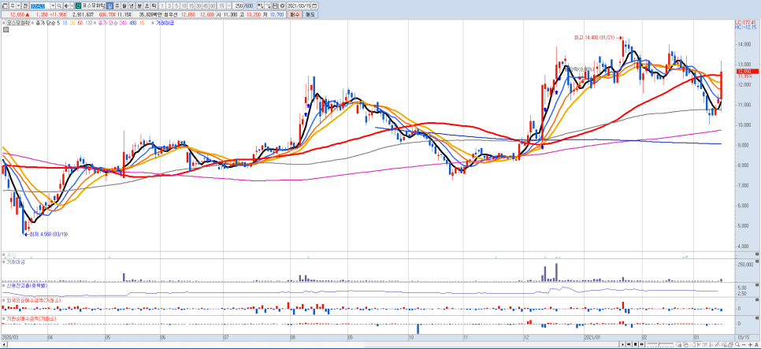This screenshot has height=349, width=761.
Task: Click the 신용잔고율(종목별) panel title
Action: click(26, 286)
